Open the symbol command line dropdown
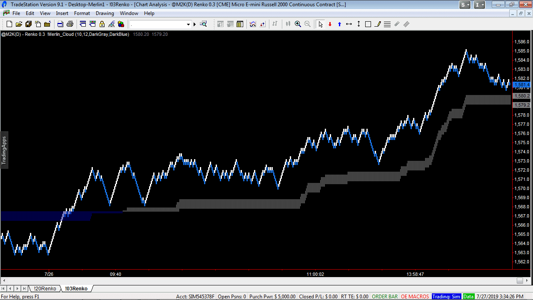The height and width of the screenshot is (300, 533). click(x=188, y=25)
